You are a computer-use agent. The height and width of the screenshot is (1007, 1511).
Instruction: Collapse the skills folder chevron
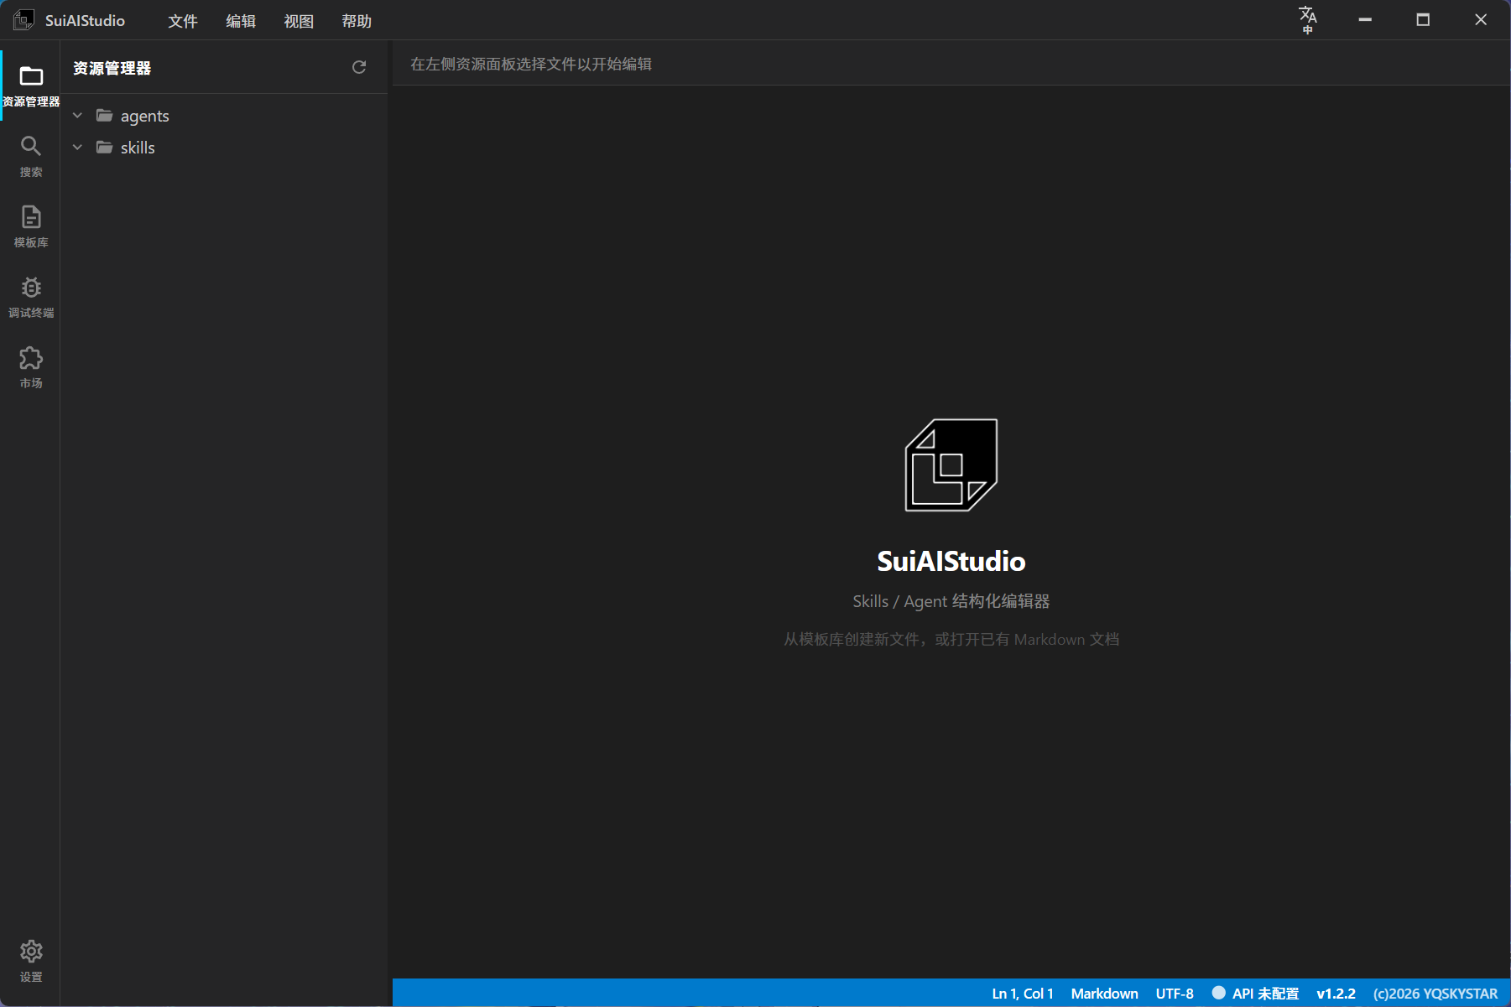78,148
